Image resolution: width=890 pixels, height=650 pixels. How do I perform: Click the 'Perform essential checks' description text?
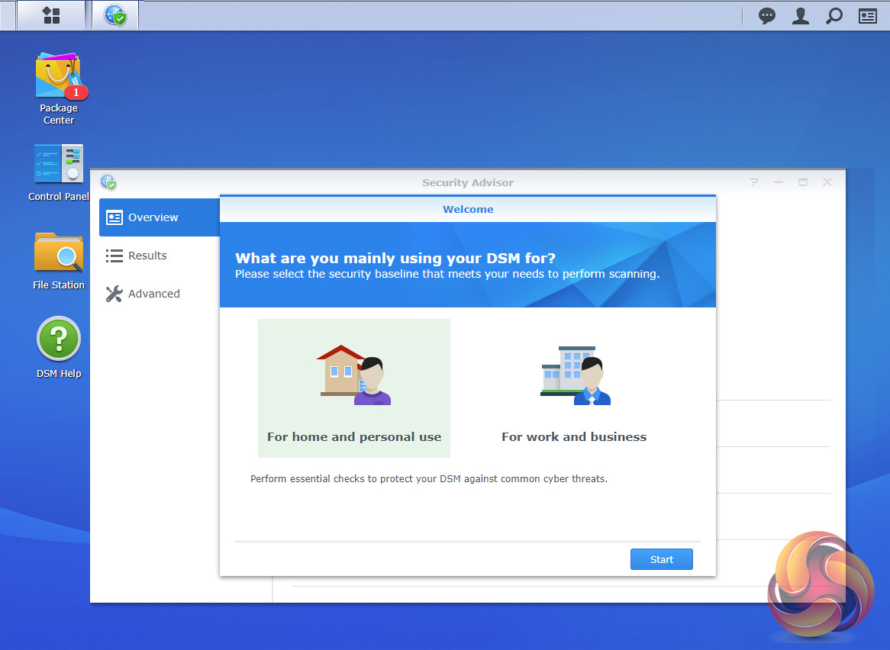click(428, 478)
